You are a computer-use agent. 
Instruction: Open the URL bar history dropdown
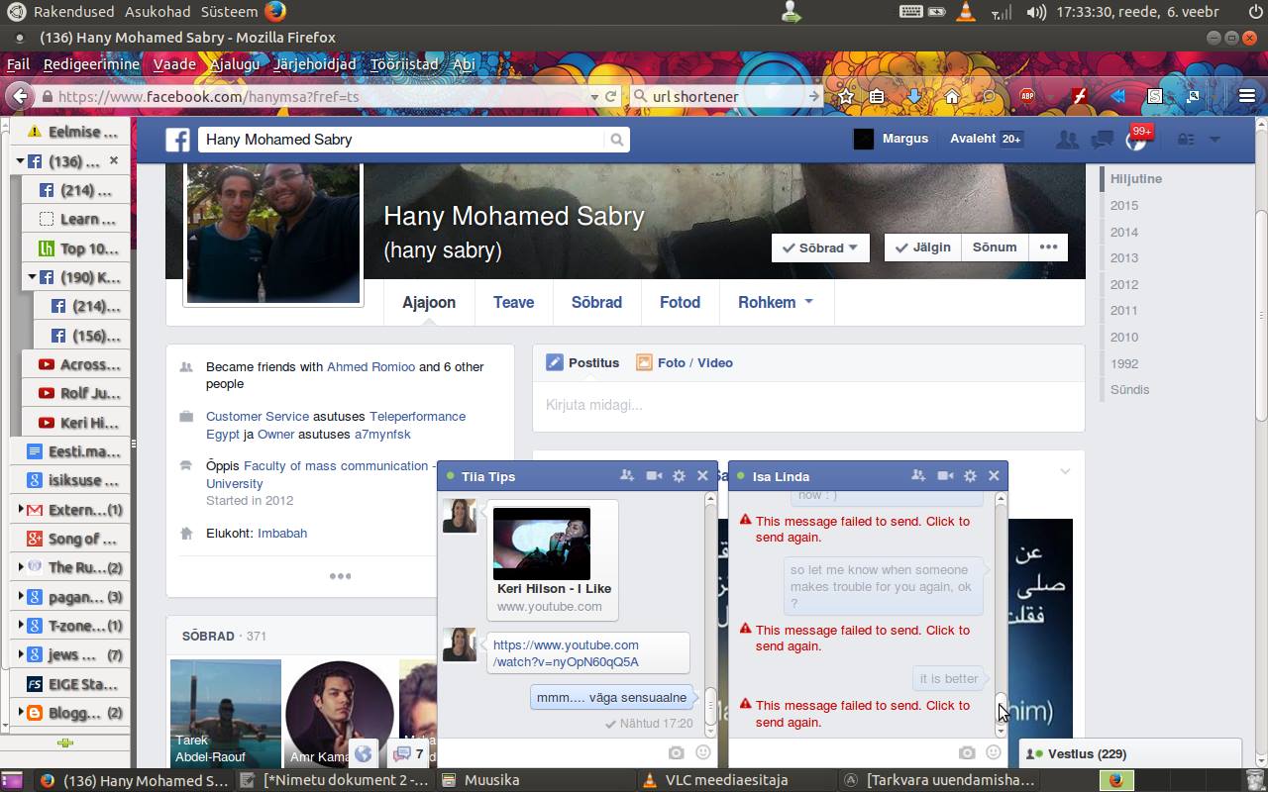click(x=594, y=96)
